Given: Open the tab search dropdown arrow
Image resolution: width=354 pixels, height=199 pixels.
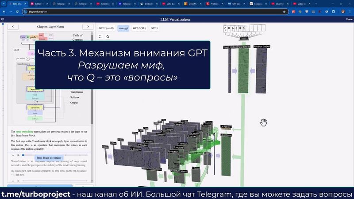Looking at the screenshot, I should (4, 4).
